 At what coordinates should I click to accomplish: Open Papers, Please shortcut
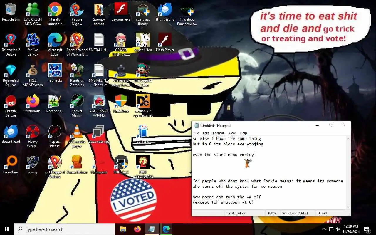coord(55,136)
